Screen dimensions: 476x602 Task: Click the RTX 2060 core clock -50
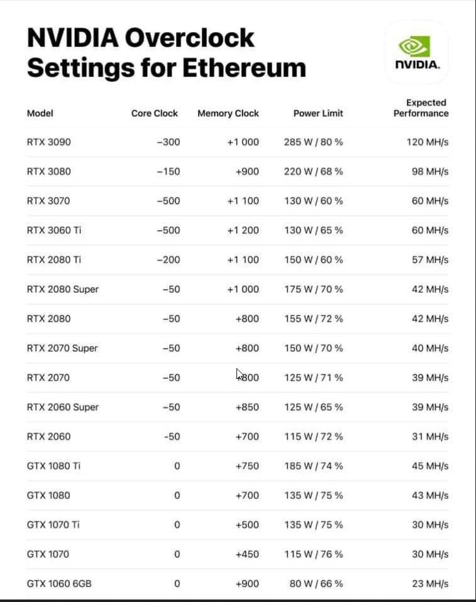coord(172,437)
